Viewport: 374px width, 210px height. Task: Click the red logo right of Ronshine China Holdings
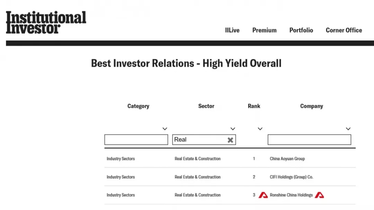coord(319,195)
